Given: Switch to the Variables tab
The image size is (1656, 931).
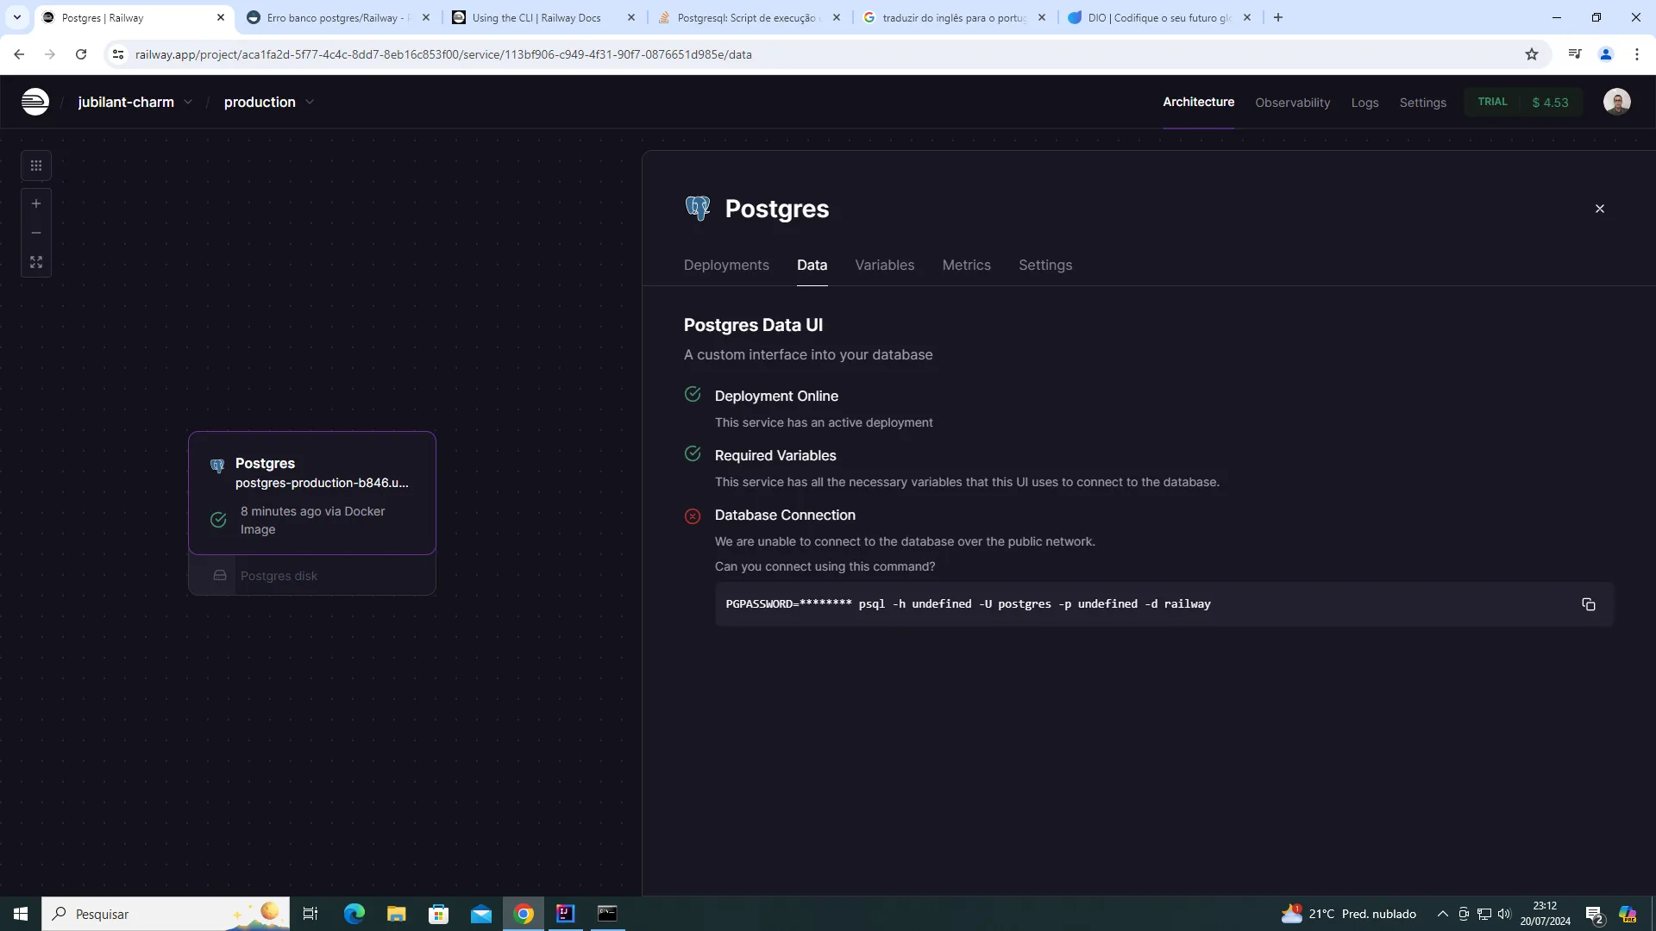Looking at the screenshot, I should (884, 266).
